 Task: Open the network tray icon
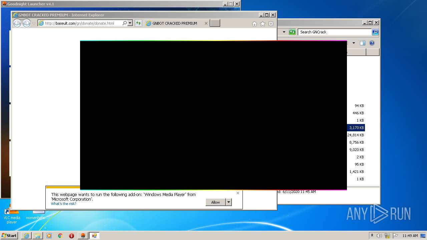[387, 236]
